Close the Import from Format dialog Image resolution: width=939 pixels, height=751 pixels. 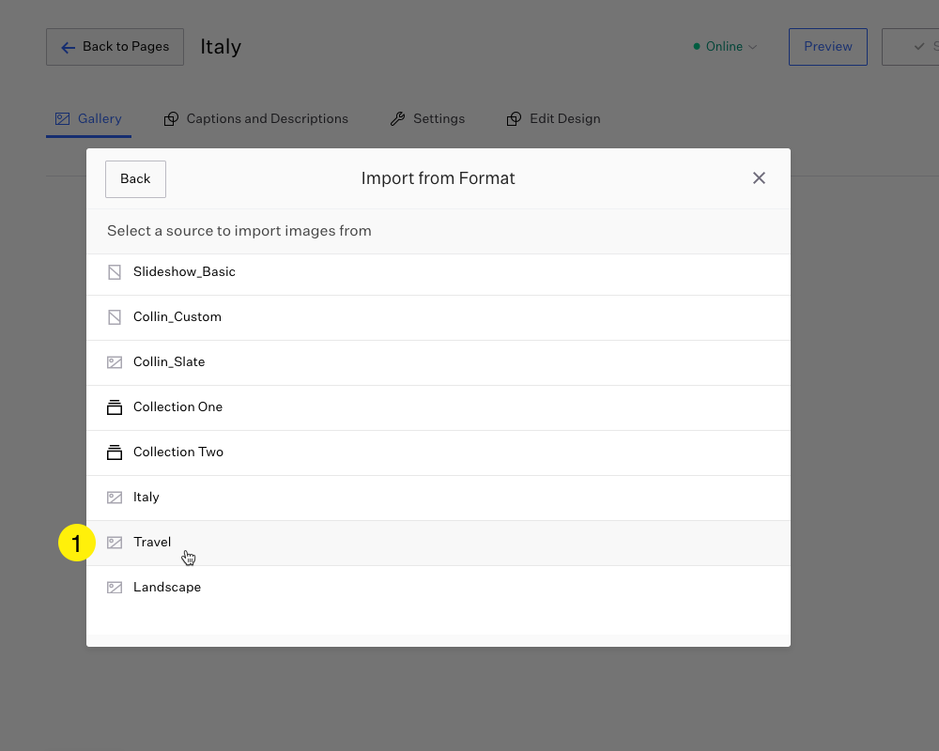[x=759, y=177]
